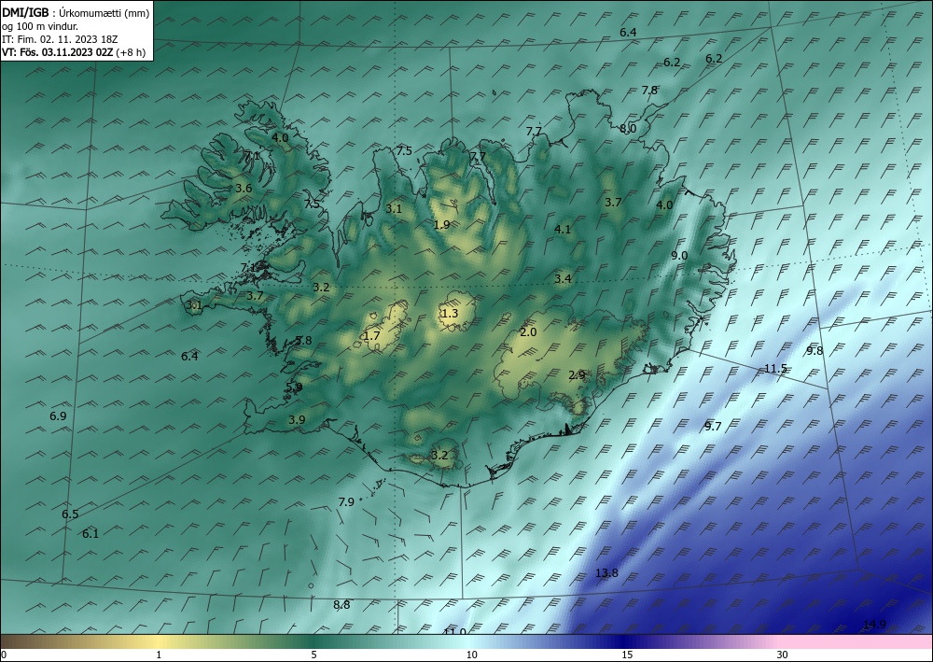Viewport: 933px width, 662px height.
Task: Click the 6.9 value in the western sea
Action: click(58, 416)
